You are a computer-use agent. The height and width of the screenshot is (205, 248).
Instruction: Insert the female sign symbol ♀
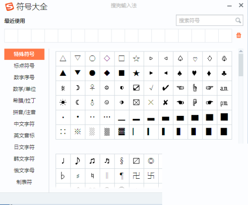92,88
